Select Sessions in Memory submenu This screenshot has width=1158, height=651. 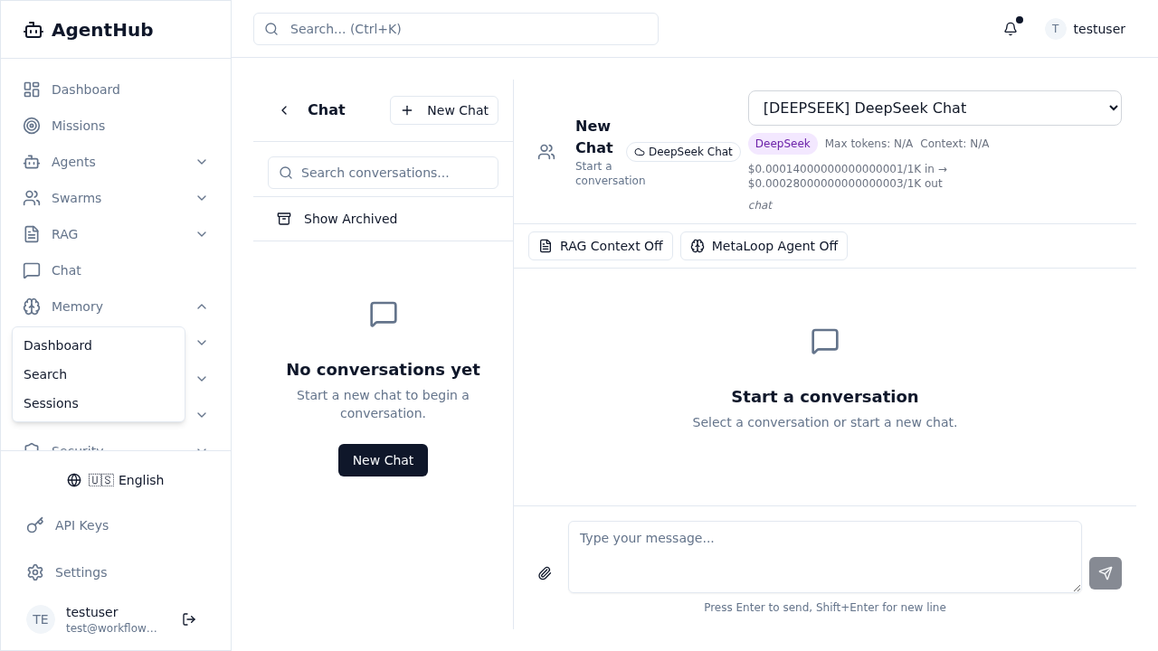pyautogui.click(x=51, y=403)
